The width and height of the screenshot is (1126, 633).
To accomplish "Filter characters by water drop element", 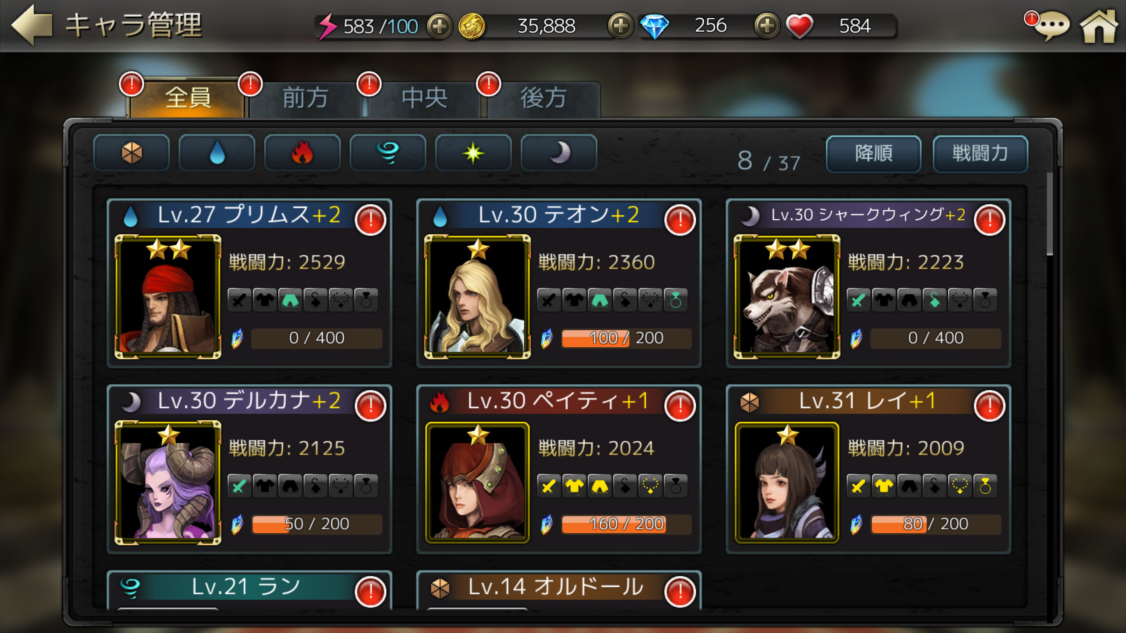I will point(217,153).
